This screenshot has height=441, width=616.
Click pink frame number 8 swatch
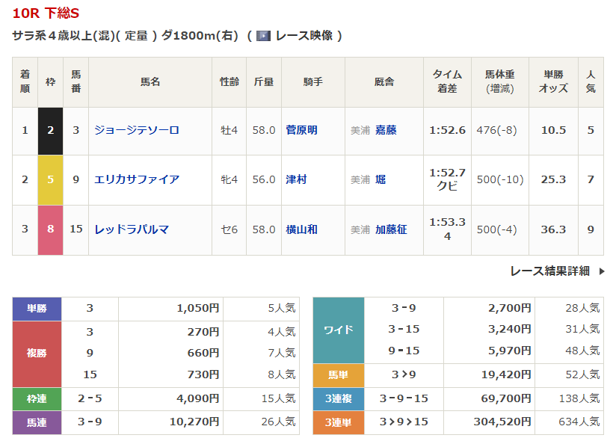point(51,229)
